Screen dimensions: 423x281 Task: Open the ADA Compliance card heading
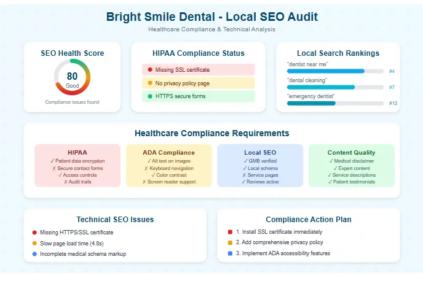tap(168, 152)
